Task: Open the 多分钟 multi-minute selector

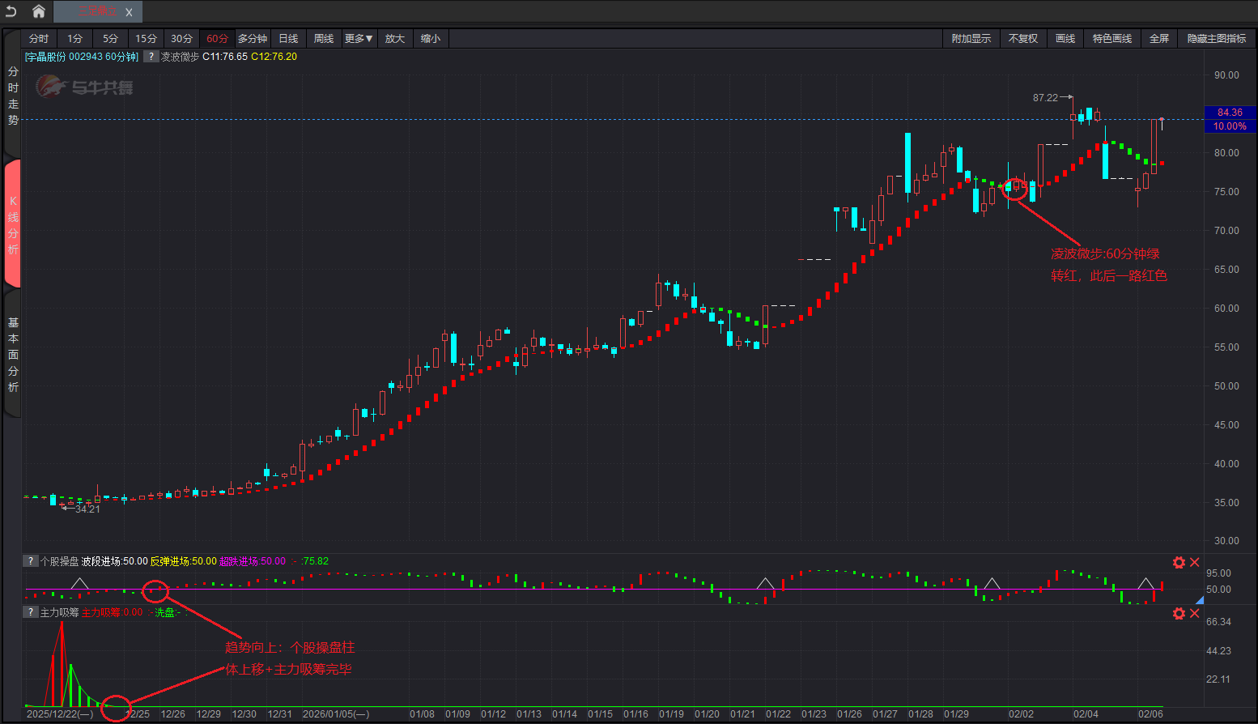Action: click(253, 39)
